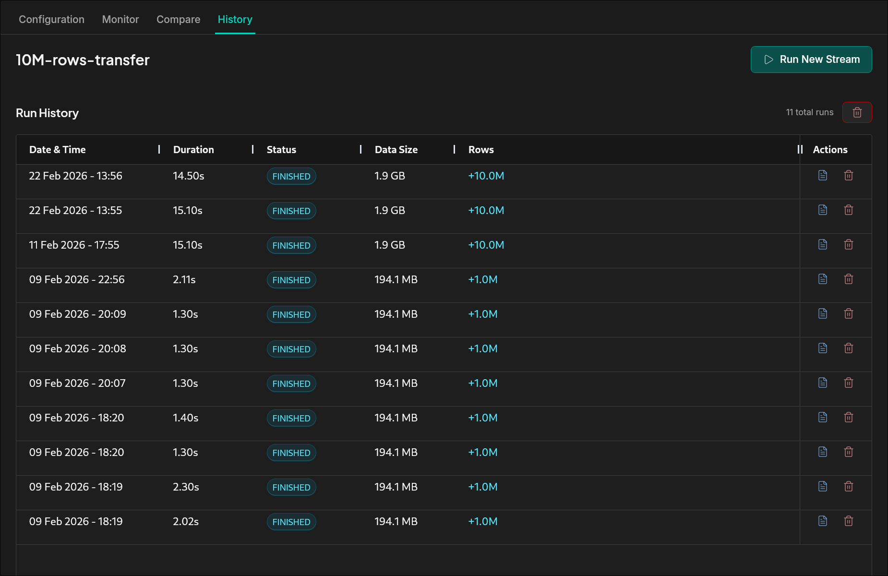Delete the 18:20 run lasting 1.30s
This screenshot has height=576, width=888.
[x=849, y=452]
